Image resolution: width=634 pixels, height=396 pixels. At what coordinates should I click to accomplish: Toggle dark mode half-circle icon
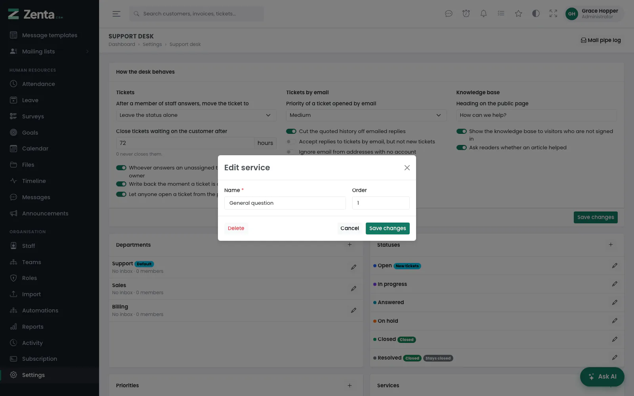(x=536, y=13)
